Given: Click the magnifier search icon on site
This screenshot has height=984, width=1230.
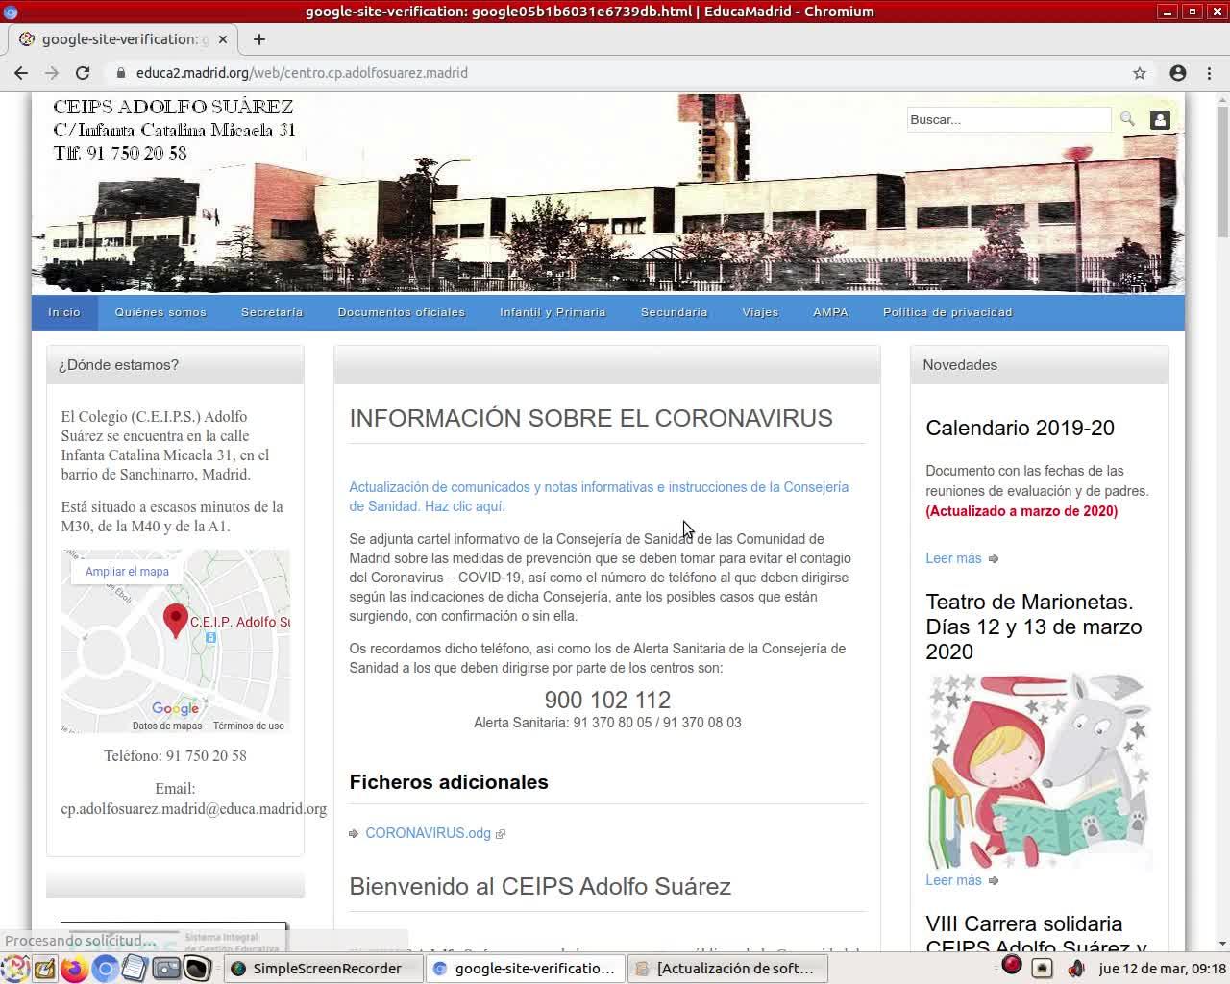Looking at the screenshot, I should point(1127,119).
